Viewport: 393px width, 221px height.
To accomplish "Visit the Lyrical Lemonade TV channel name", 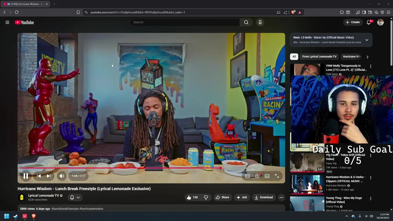I will [x=44, y=196].
